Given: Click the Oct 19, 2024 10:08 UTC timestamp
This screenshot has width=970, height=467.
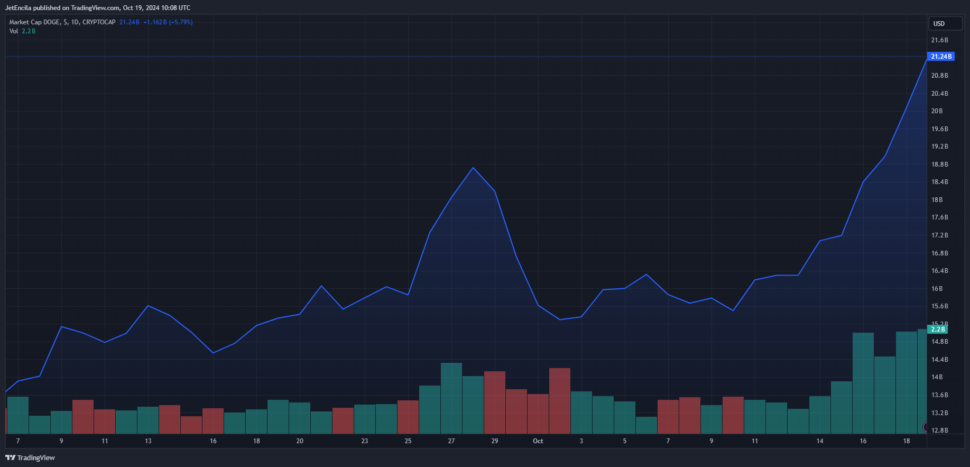Looking at the screenshot, I should pyautogui.click(x=156, y=8).
